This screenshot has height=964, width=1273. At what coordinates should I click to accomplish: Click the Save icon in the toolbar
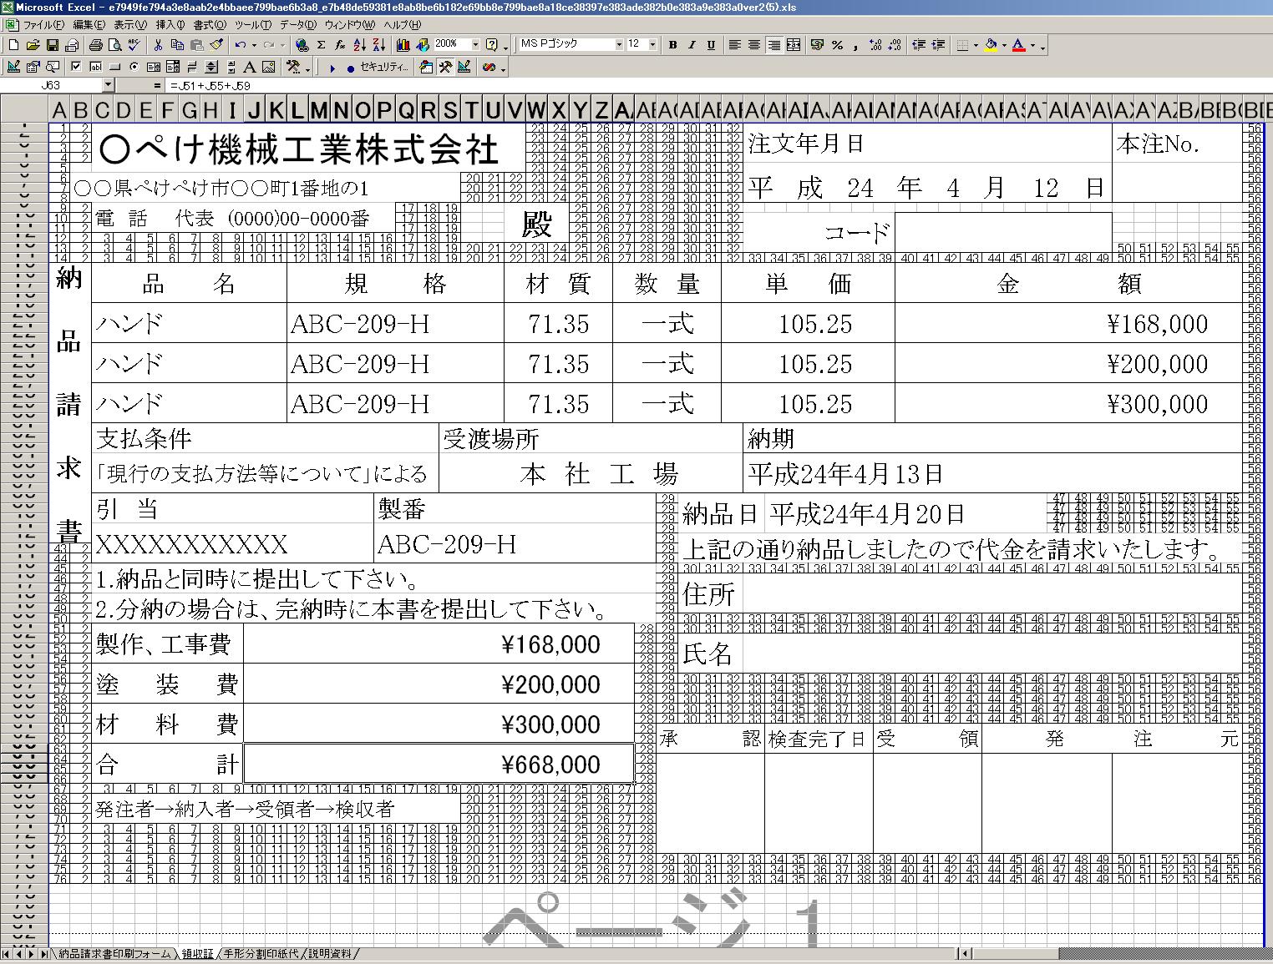(x=52, y=45)
